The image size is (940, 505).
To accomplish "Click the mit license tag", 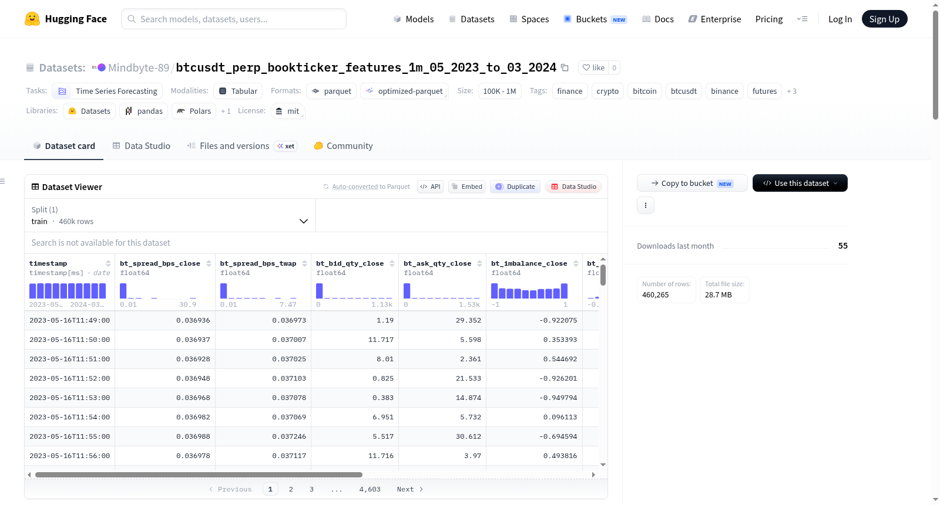I will tap(288, 111).
